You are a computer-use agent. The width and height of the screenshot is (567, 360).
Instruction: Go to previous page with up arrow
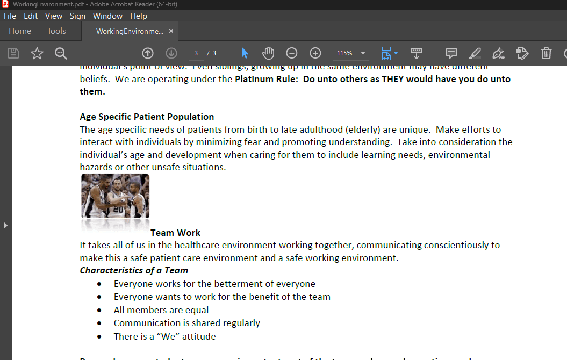click(x=148, y=53)
